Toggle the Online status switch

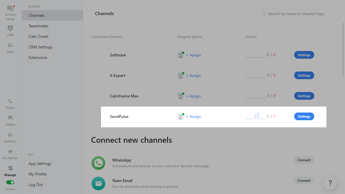[x=10, y=182]
